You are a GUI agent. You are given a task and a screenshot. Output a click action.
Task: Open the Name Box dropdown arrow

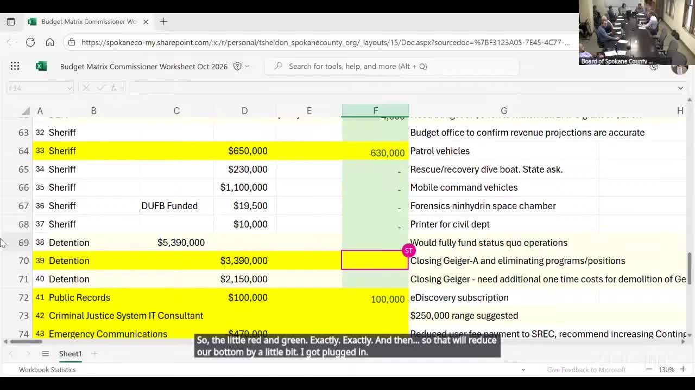[x=69, y=88]
